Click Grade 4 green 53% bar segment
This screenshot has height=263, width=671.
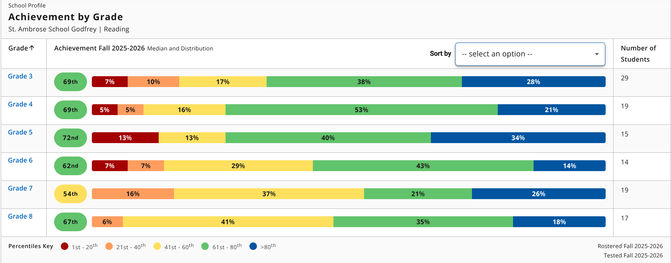point(361,110)
